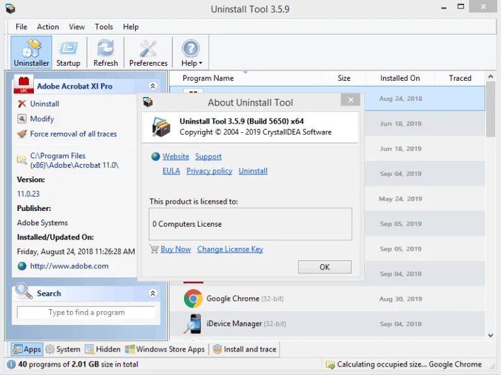Image resolution: width=501 pixels, height=375 pixels.
Task: Sort by Traced column header
Action: [460, 78]
